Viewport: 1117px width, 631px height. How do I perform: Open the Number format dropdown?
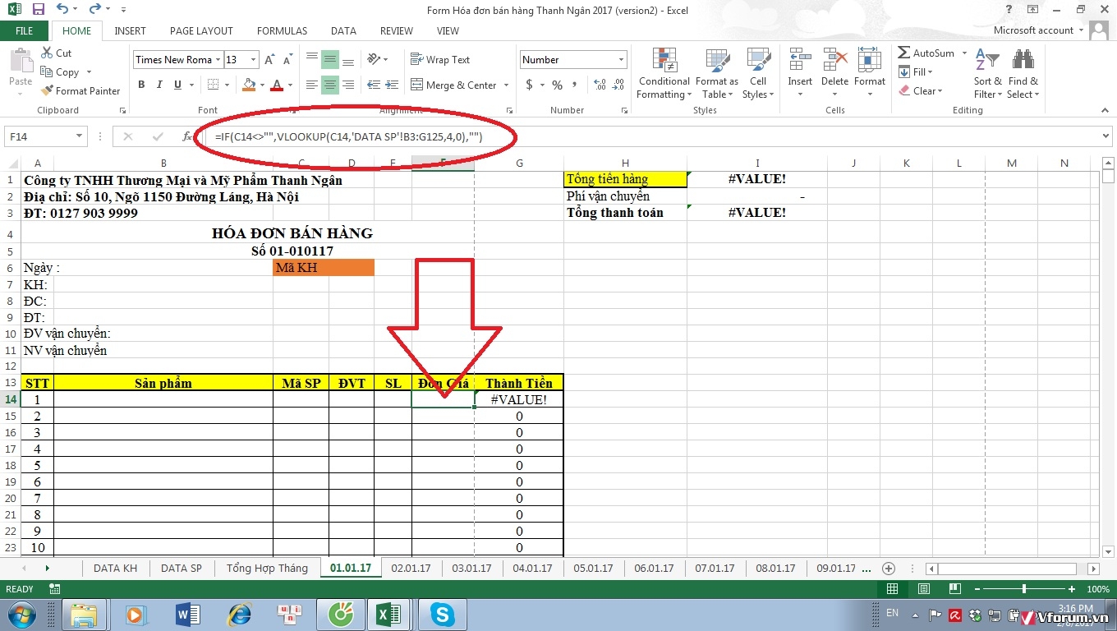(x=621, y=60)
